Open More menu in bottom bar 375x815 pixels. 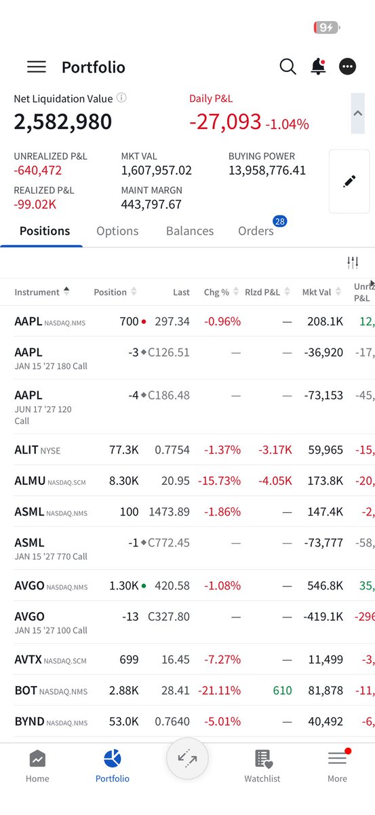[337, 766]
